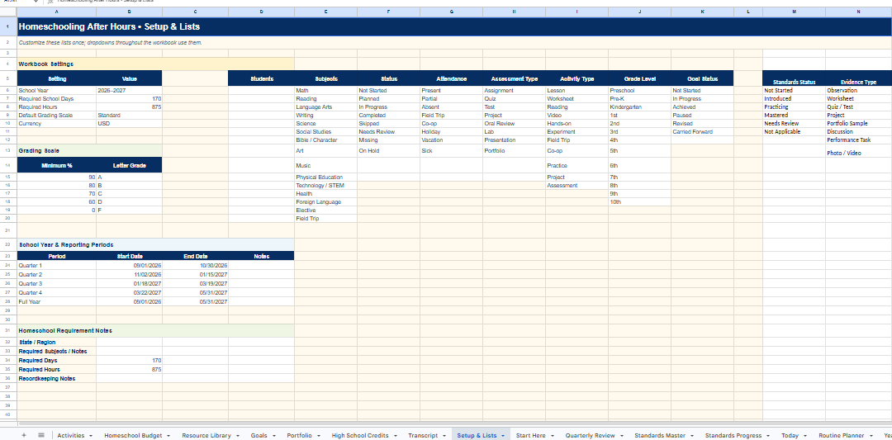Select the School Year value '2026-2027'
The height and width of the screenshot is (440, 892).
[129, 90]
